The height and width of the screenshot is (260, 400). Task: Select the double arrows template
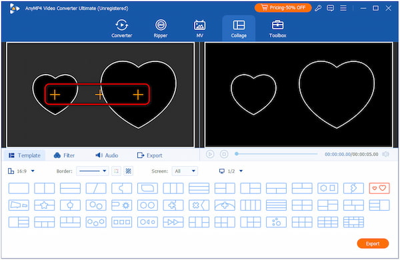(x=173, y=222)
